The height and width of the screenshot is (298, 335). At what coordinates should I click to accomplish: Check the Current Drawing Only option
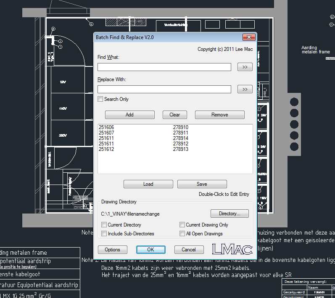[182, 225]
